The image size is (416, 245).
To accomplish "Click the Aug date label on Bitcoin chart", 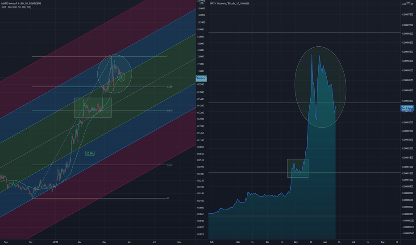I will pos(383,242).
